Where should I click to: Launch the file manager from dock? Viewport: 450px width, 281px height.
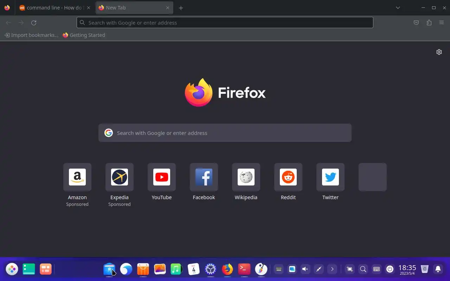tap(109, 269)
